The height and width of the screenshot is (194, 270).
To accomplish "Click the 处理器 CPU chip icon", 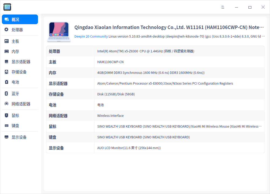I will pos(6,30).
